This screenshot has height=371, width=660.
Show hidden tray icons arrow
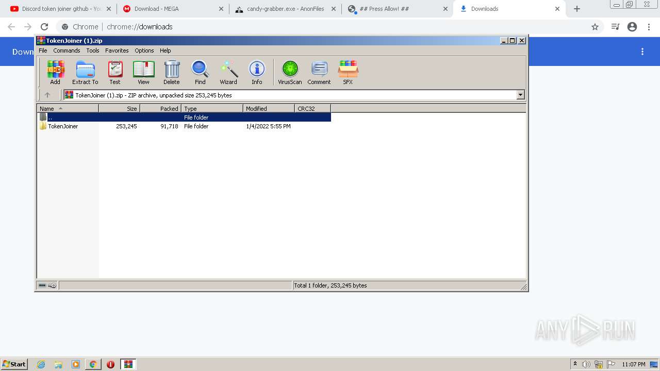575,364
